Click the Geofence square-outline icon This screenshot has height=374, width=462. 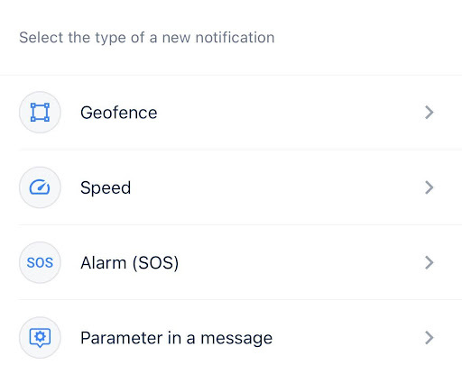[x=40, y=113]
